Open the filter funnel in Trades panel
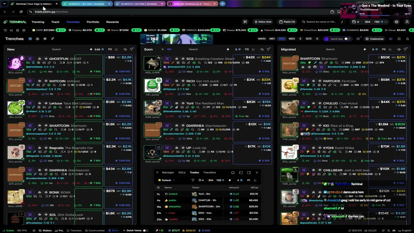 pyautogui.click(x=193, y=180)
